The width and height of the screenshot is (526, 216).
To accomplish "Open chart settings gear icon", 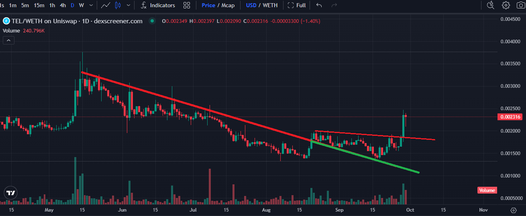I will [506, 5].
